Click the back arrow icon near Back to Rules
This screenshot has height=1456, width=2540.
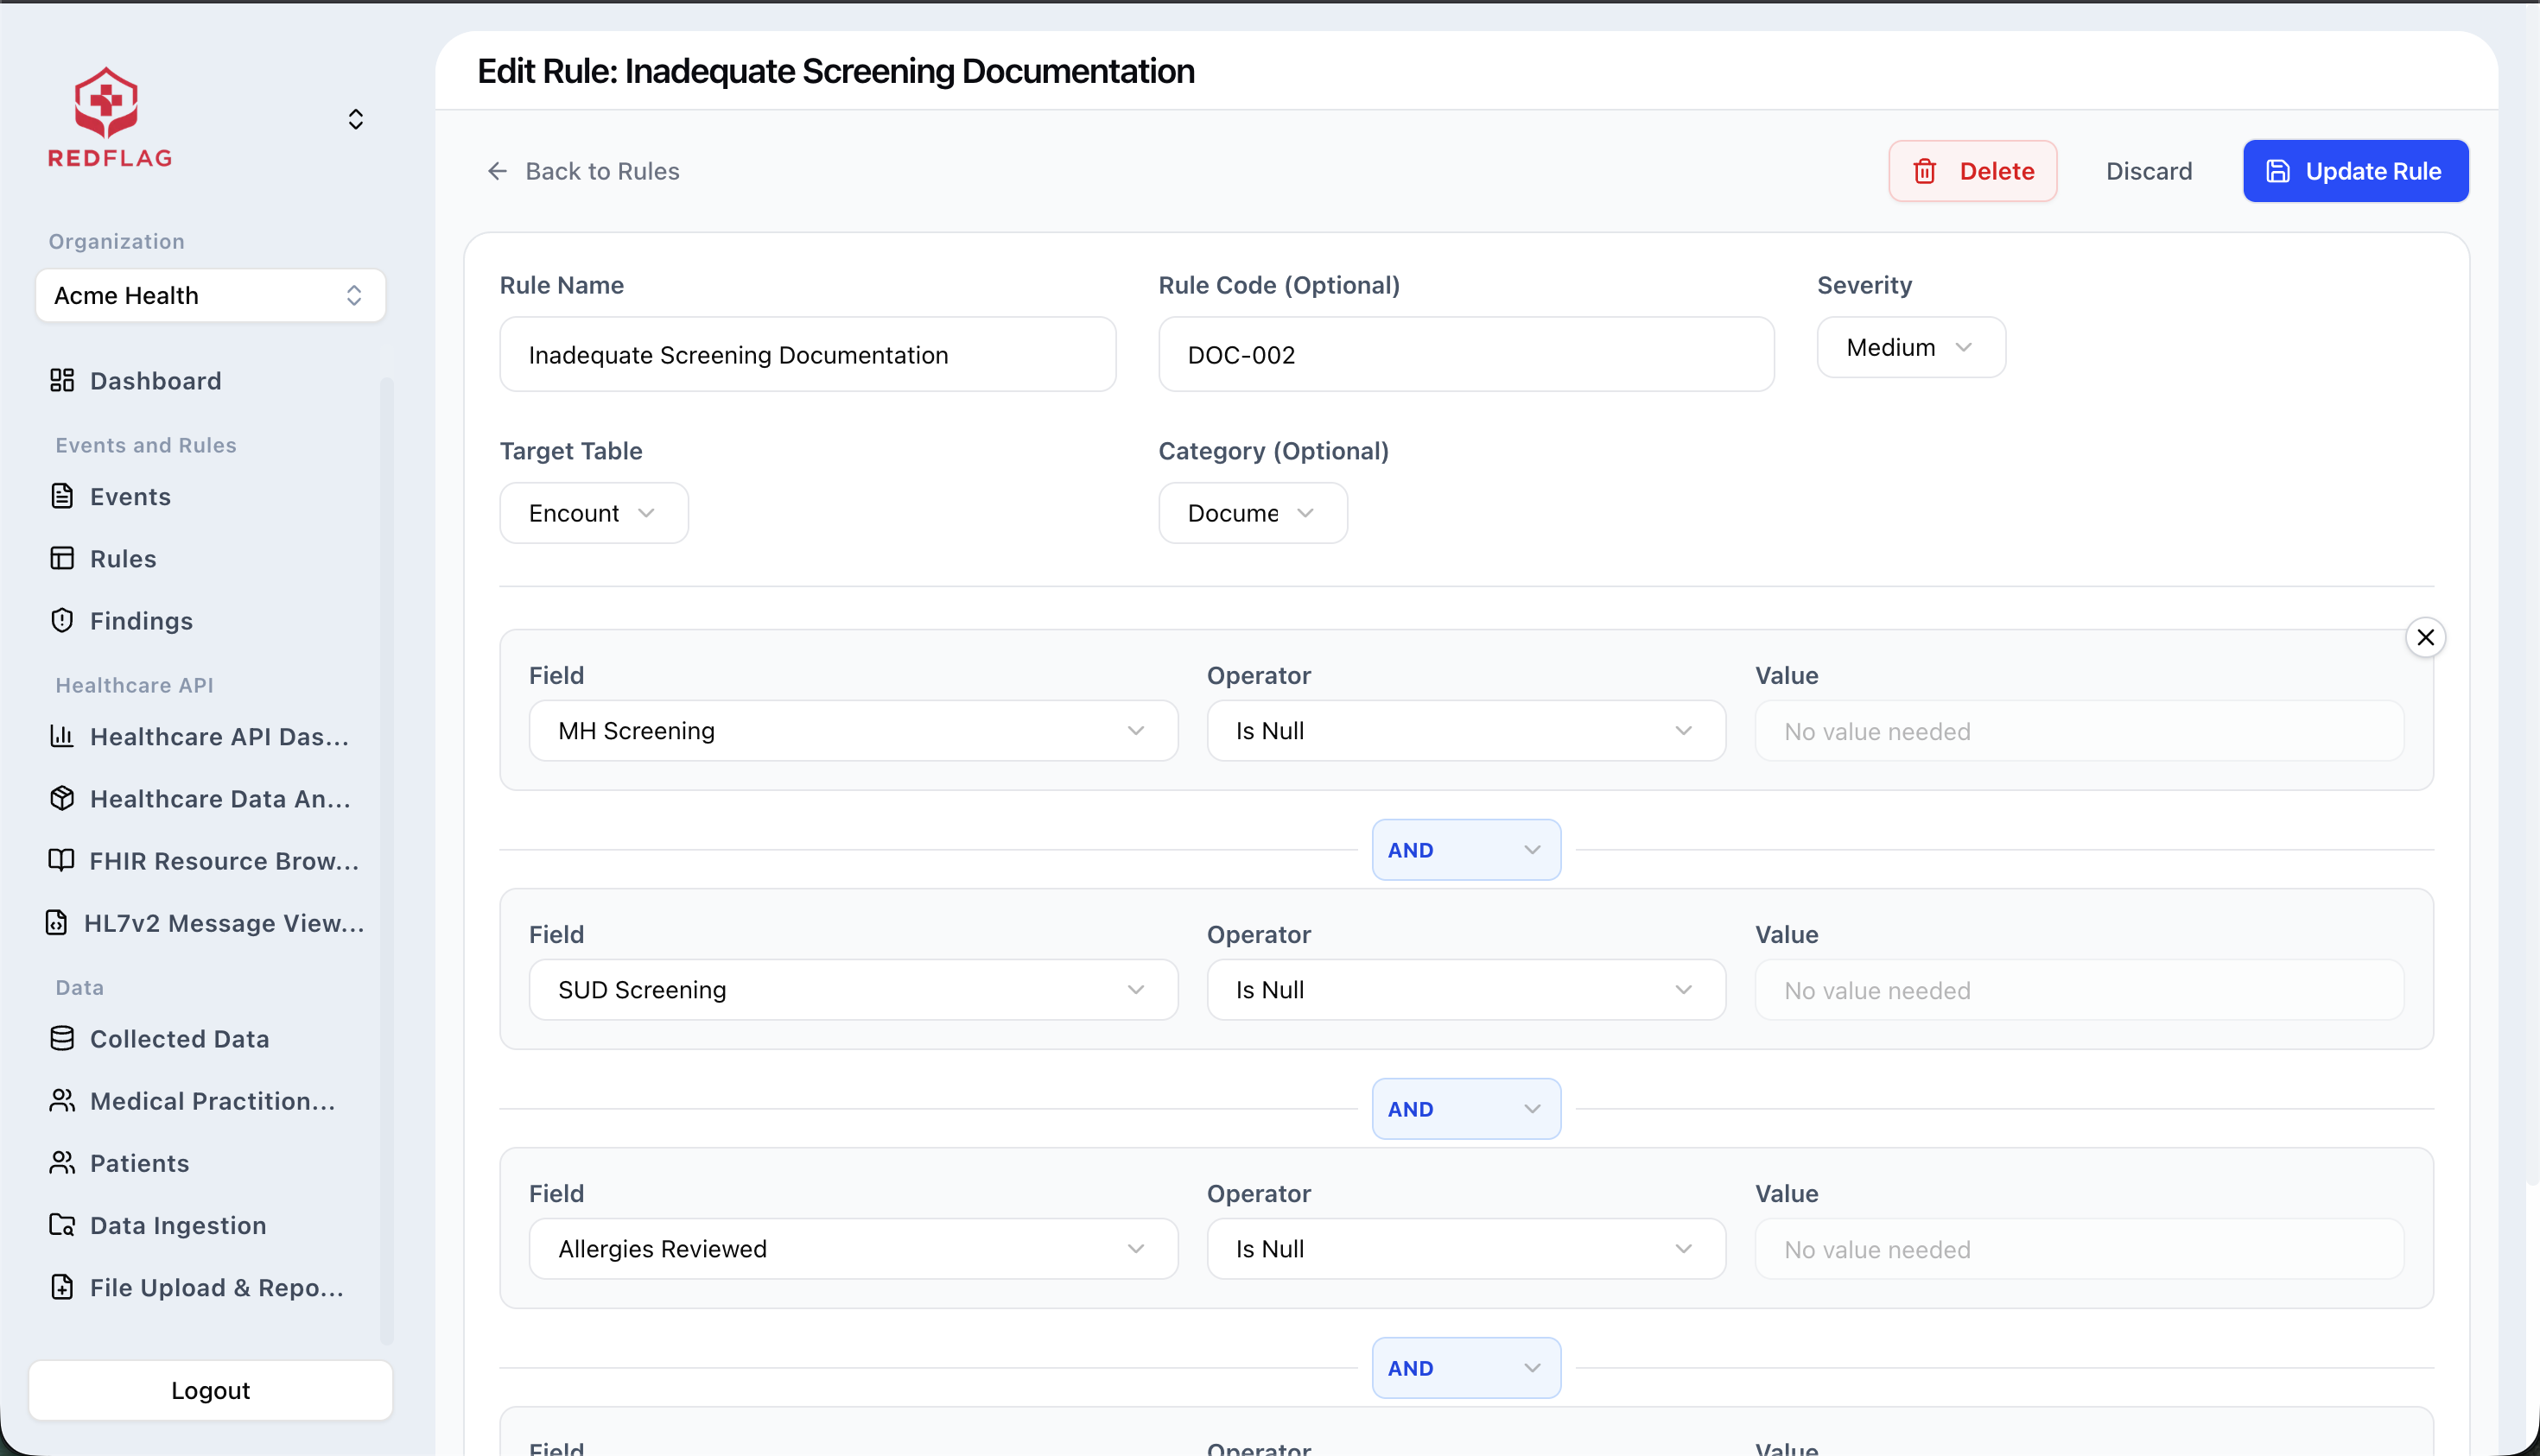click(497, 171)
